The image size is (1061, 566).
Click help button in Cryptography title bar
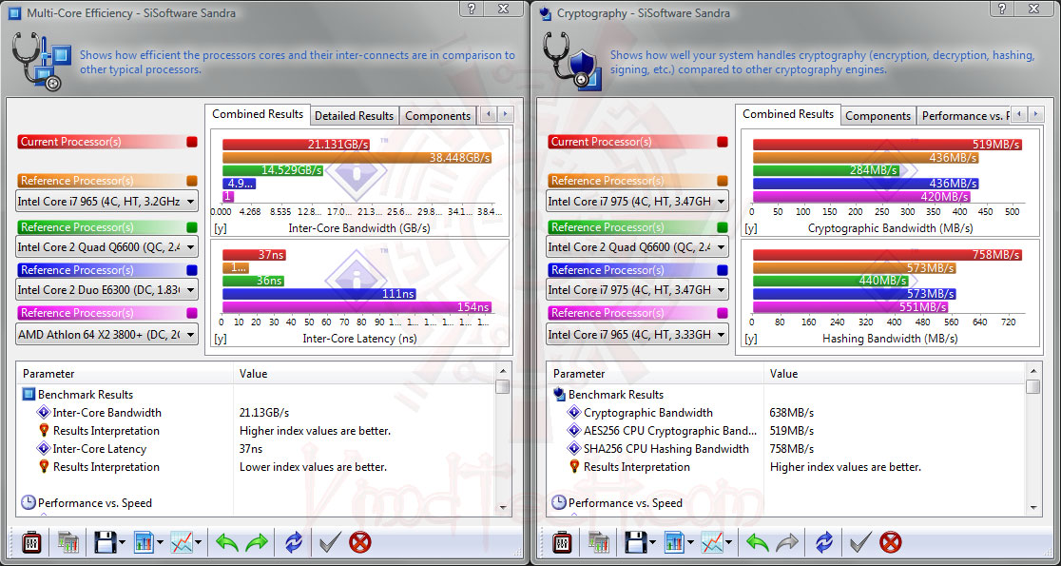[x=1002, y=9]
